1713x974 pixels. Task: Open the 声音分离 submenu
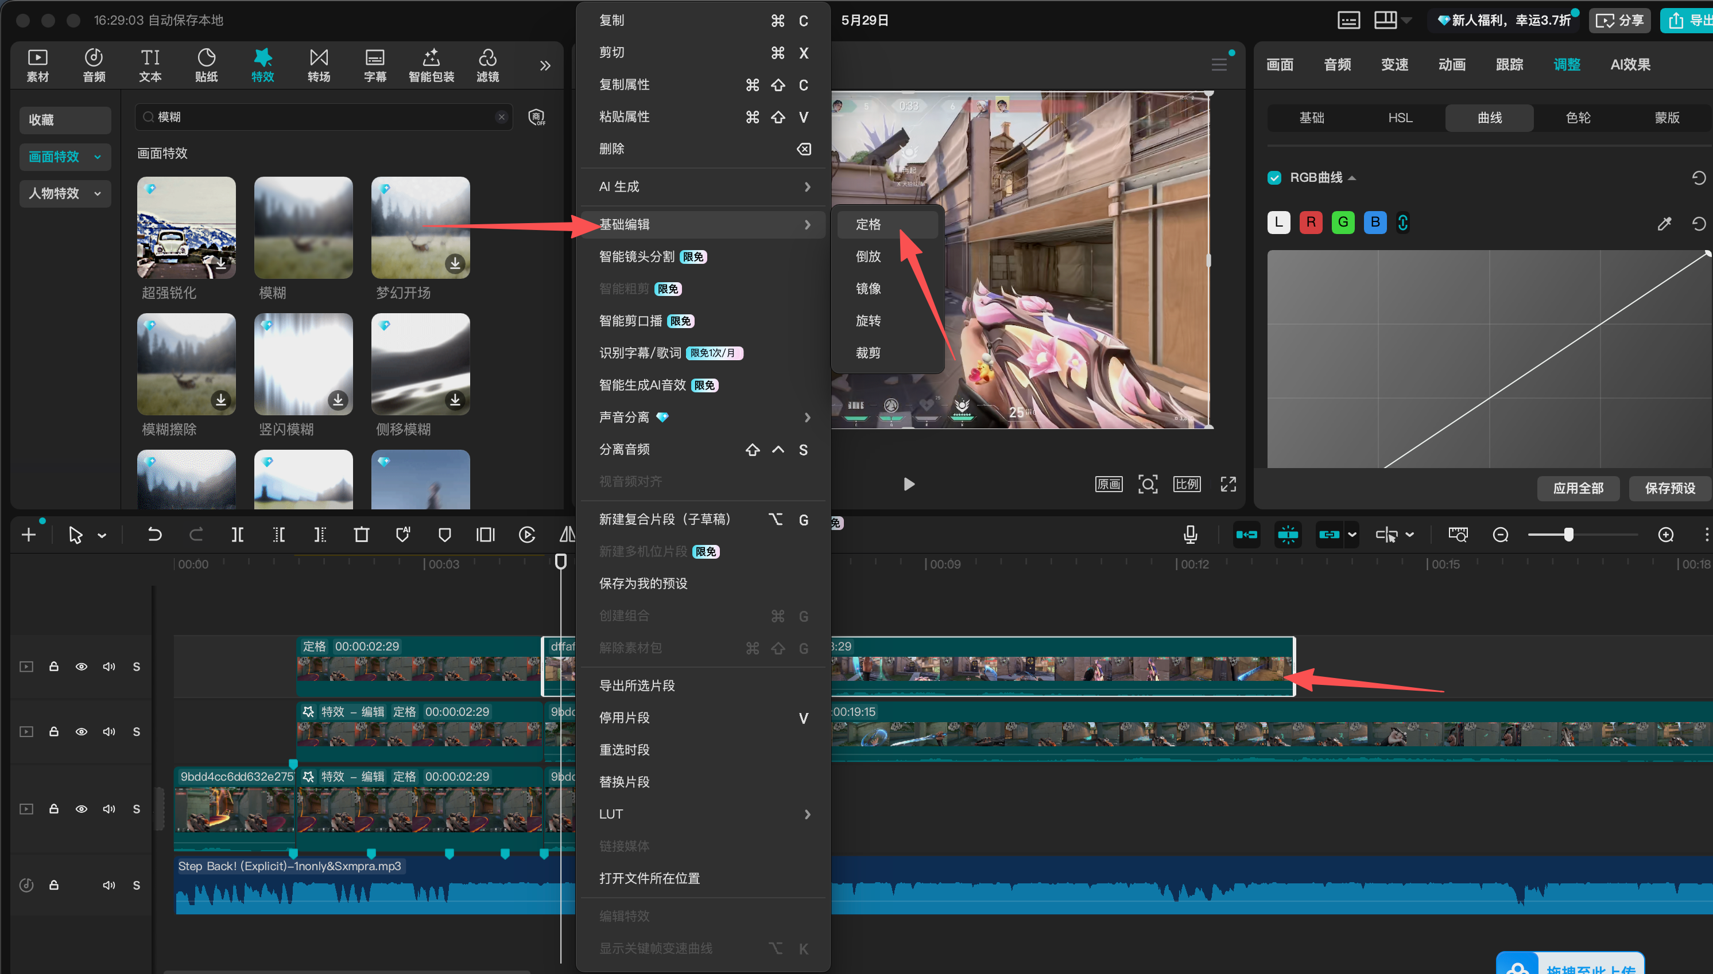(703, 418)
